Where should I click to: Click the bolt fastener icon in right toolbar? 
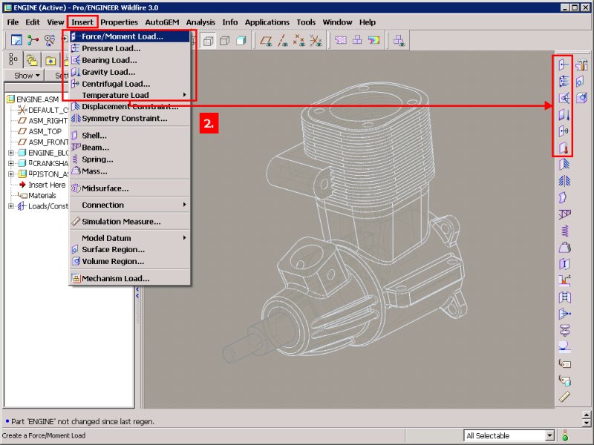564,330
